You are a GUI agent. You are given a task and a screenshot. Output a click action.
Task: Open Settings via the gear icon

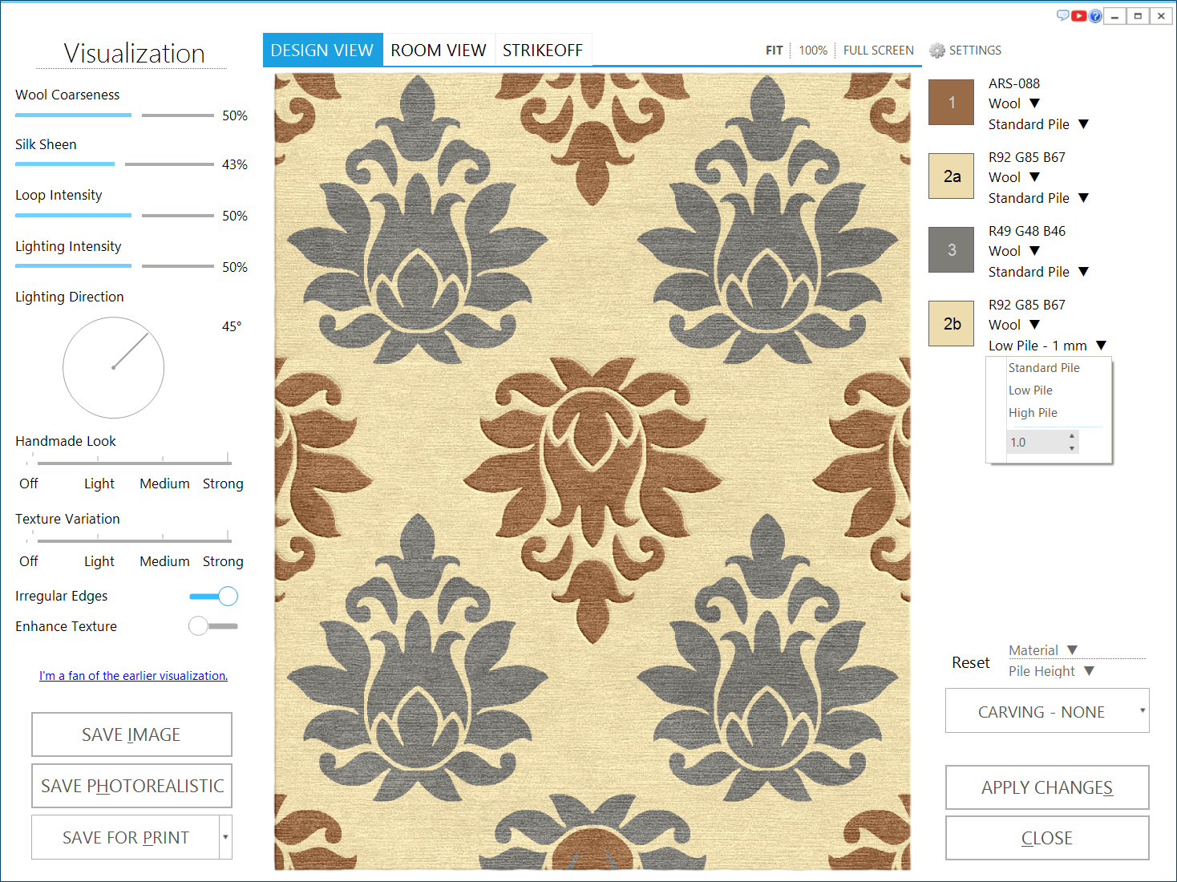[937, 51]
